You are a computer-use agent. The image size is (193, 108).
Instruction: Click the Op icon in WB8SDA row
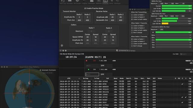pos(190,87)
